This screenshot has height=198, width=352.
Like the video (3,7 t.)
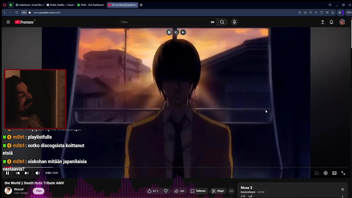point(153,191)
